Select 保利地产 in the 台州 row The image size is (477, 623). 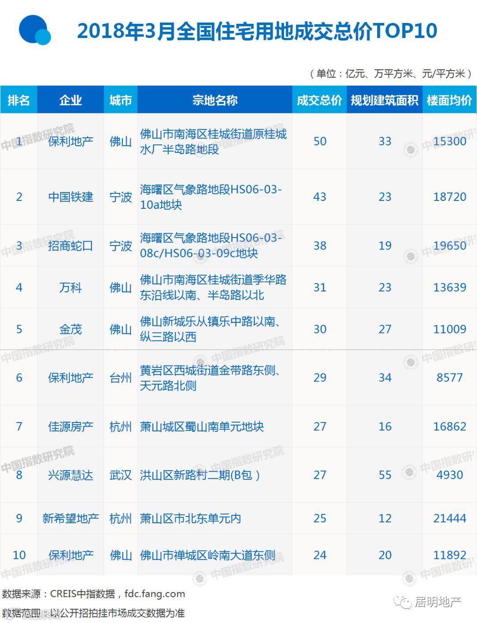(x=71, y=378)
